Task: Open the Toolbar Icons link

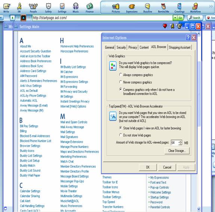Action: pyautogui.click(x=110, y=187)
